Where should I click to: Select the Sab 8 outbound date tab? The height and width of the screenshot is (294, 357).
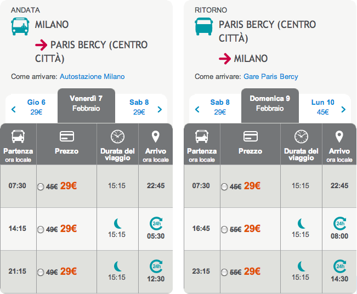(x=139, y=107)
